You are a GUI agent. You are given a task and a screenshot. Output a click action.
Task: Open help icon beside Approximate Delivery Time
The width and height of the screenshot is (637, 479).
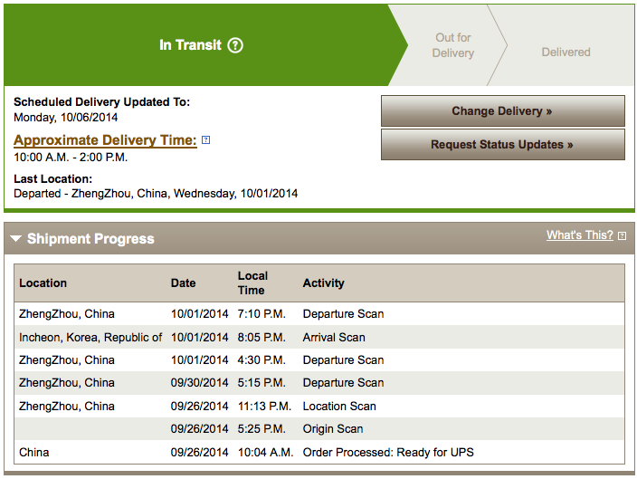(206, 140)
